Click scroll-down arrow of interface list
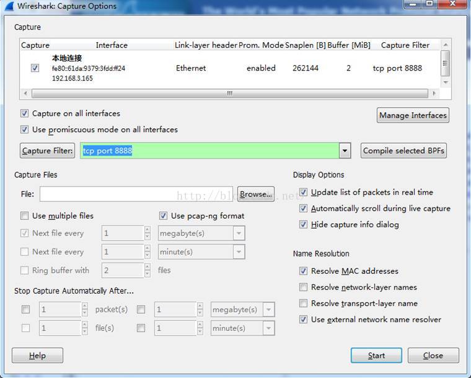Screen dimensions: 471x378 (x=446, y=82)
